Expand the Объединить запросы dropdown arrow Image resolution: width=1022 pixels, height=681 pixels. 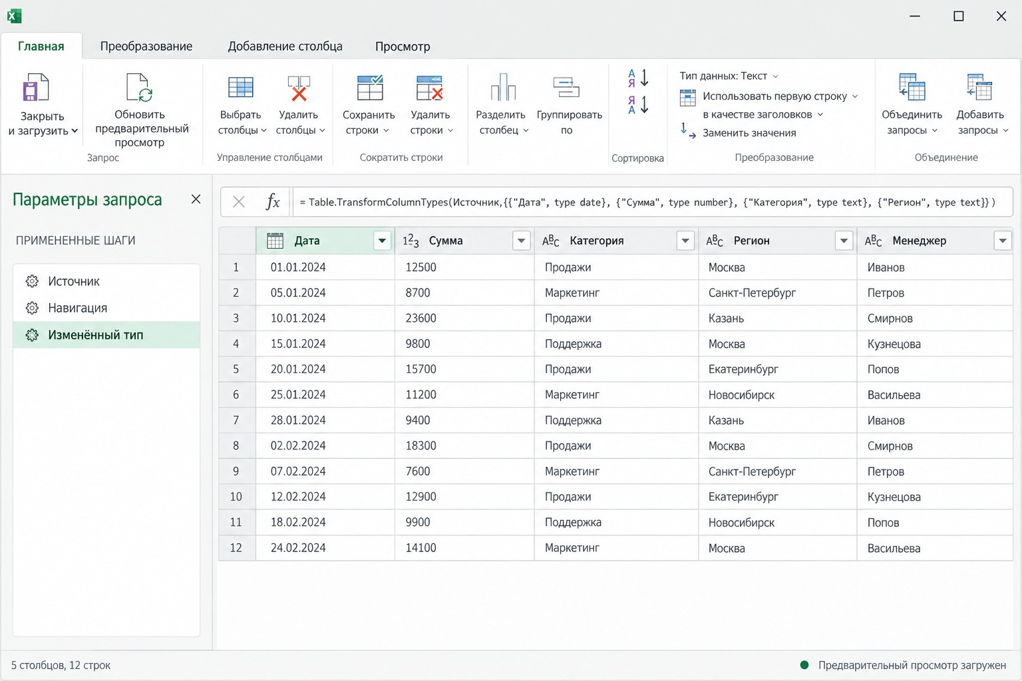click(x=934, y=130)
